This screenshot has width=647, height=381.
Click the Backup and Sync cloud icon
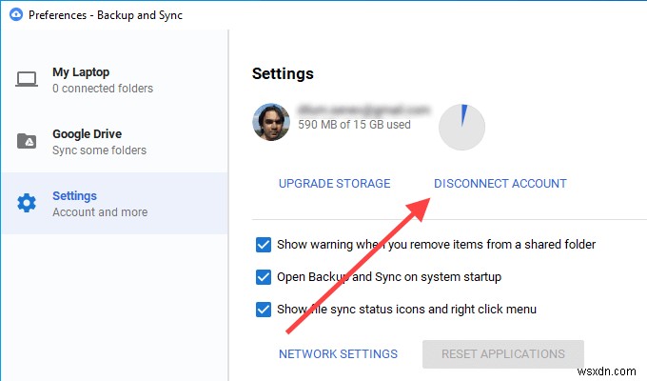pyautogui.click(x=18, y=15)
